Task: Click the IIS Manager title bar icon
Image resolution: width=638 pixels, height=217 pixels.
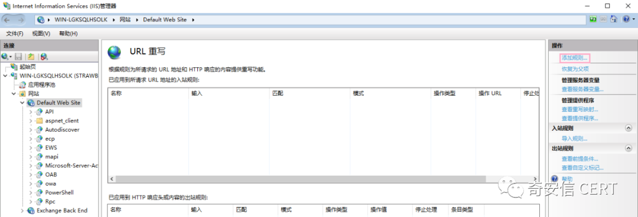Action: coord(6,6)
